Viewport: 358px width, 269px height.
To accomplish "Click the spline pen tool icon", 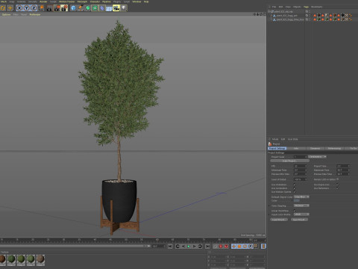I will click(81, 8).
